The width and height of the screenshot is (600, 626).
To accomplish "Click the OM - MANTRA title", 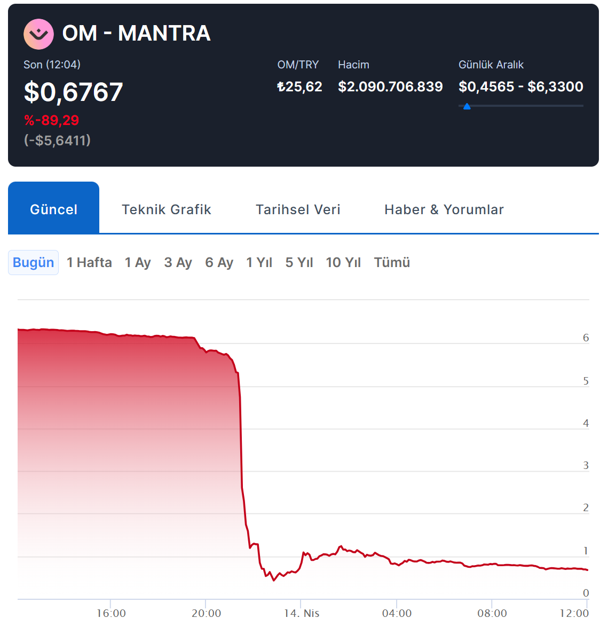I will [x=136, y=33].
